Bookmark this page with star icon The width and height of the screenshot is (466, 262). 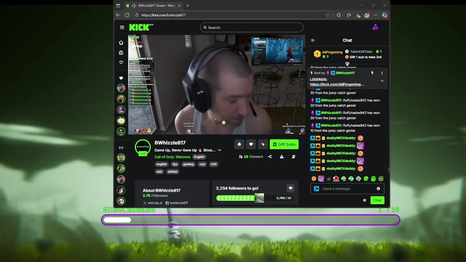point(328,15)
